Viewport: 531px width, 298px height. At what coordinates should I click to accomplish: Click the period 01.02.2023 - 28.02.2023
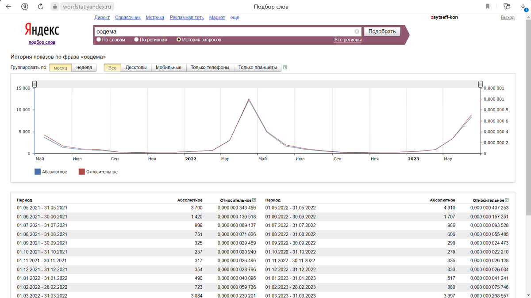(291, 287)
